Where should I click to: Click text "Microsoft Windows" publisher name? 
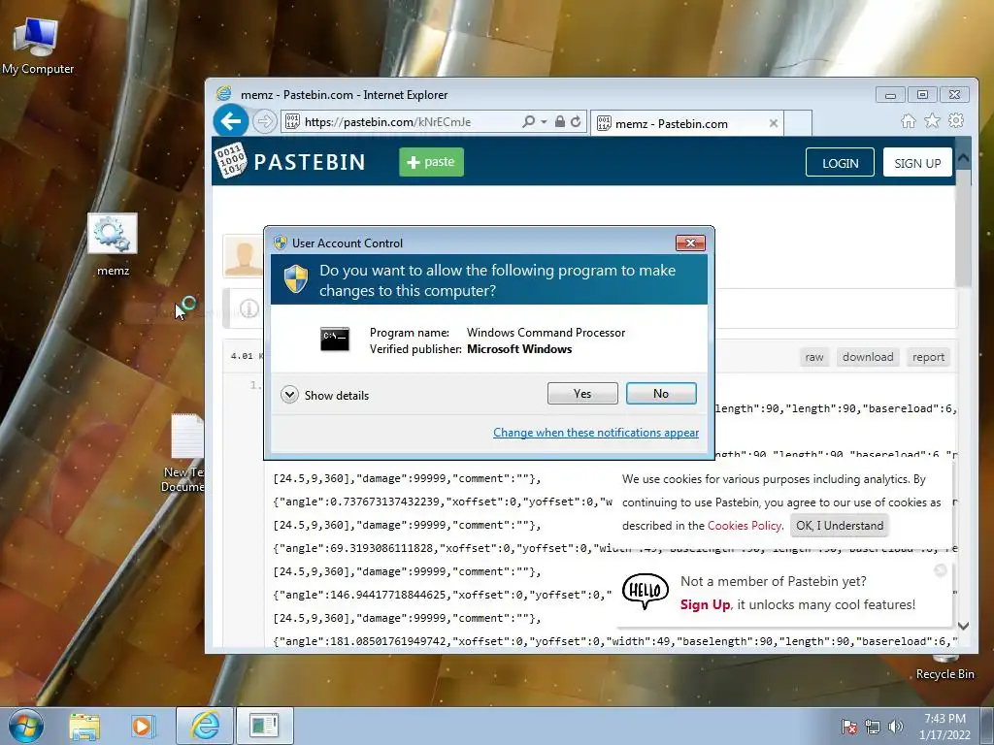coord(519,349)
